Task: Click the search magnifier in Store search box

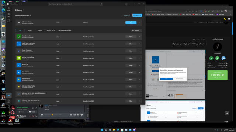Action: tap(101, 4)
